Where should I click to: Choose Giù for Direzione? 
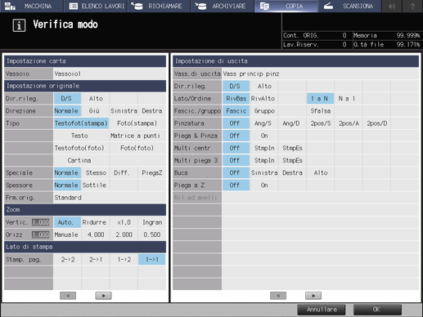point(96,111)
